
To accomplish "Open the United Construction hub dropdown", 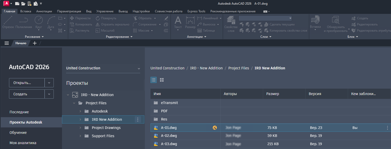I will [x=103, y=68].
